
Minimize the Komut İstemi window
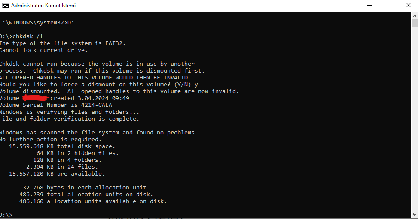tap(370, 5)
